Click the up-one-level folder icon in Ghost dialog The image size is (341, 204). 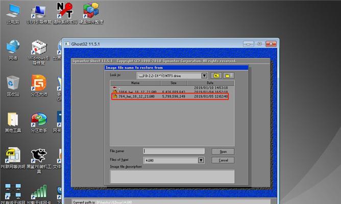coord(216,75)
